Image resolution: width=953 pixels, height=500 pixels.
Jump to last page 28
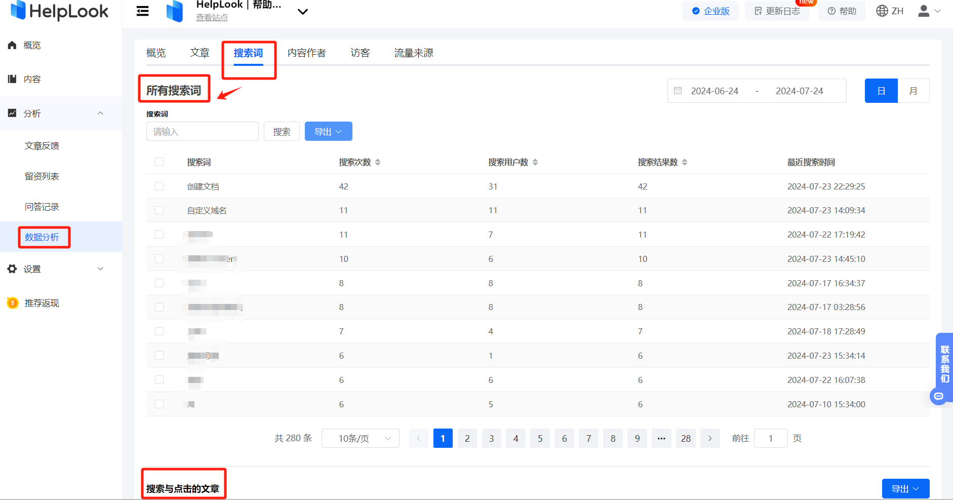click(686, 438)
